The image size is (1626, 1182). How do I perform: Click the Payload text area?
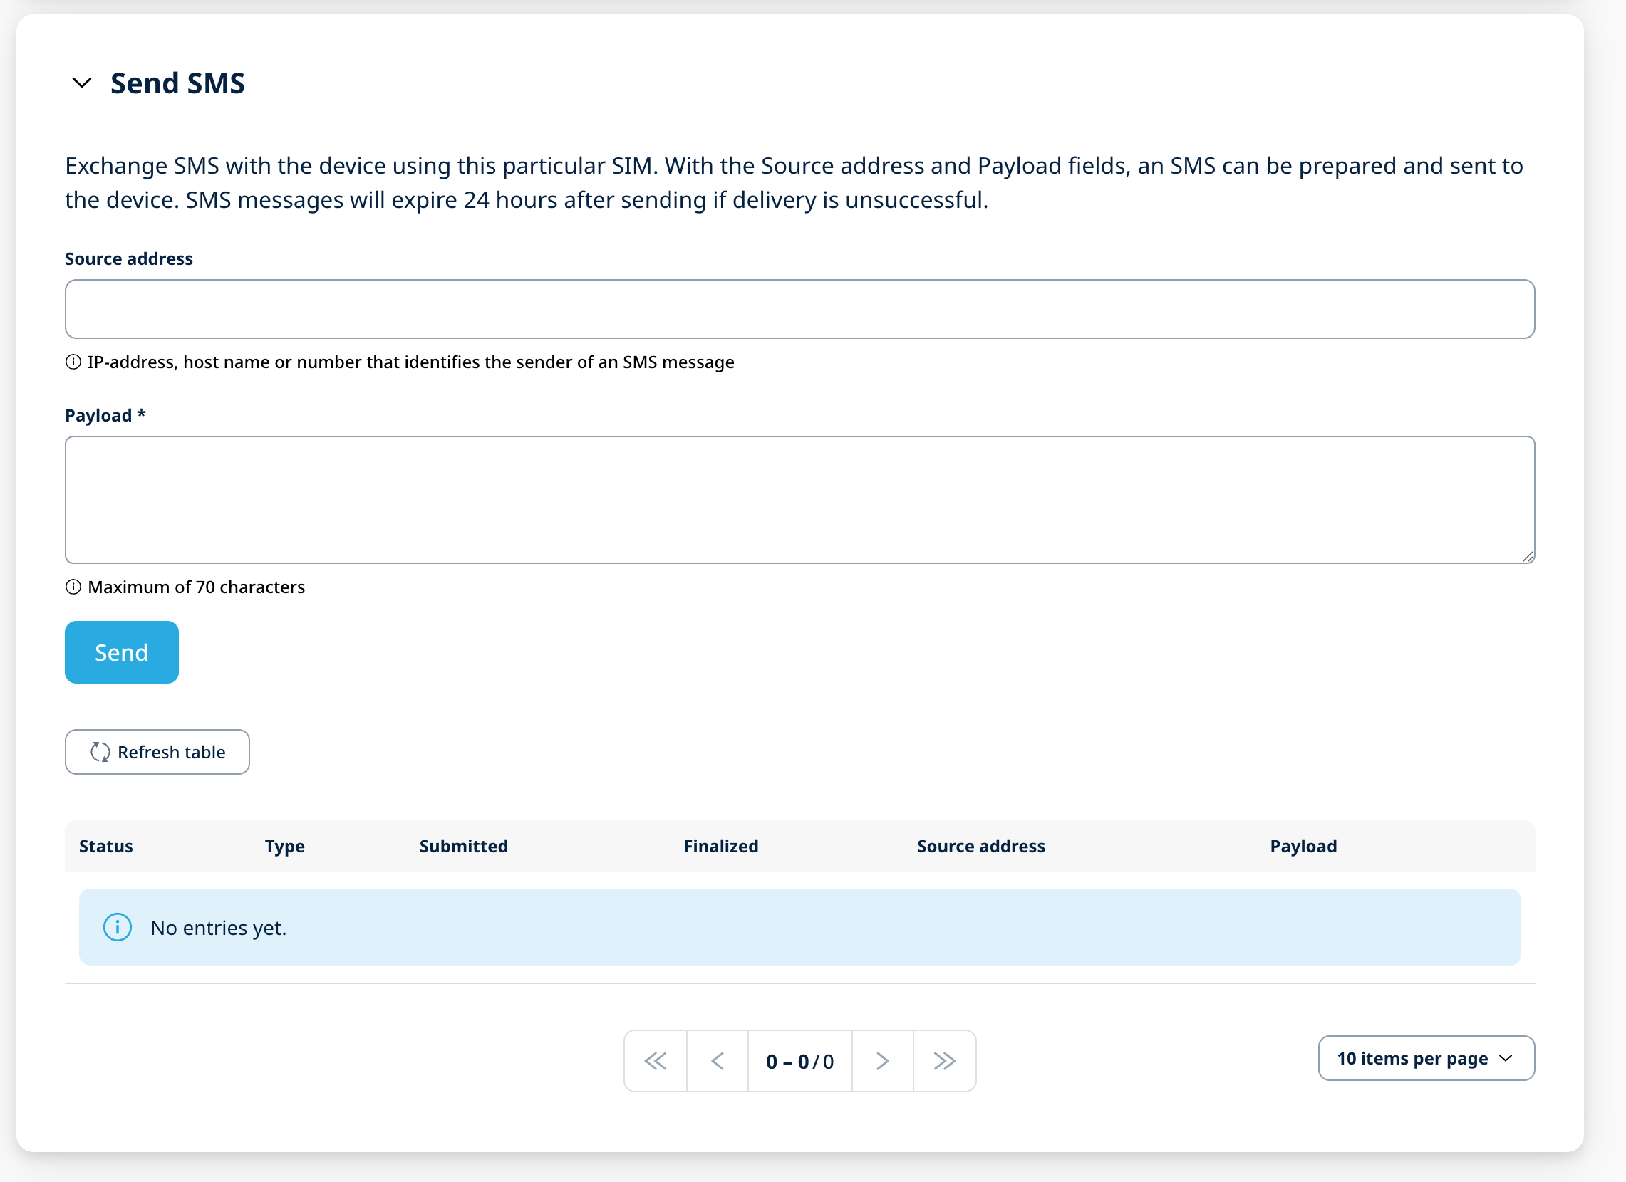(799, 499)
